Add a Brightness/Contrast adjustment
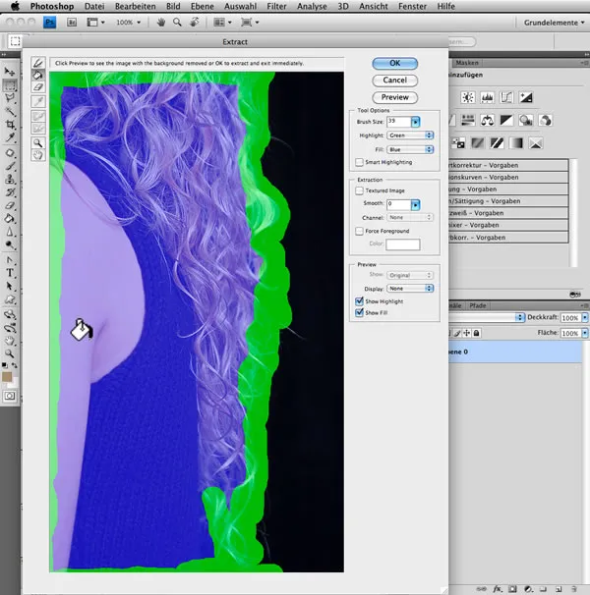 coord(467,97)
